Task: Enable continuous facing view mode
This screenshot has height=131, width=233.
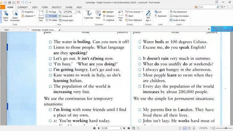Action: coord(194,128)
